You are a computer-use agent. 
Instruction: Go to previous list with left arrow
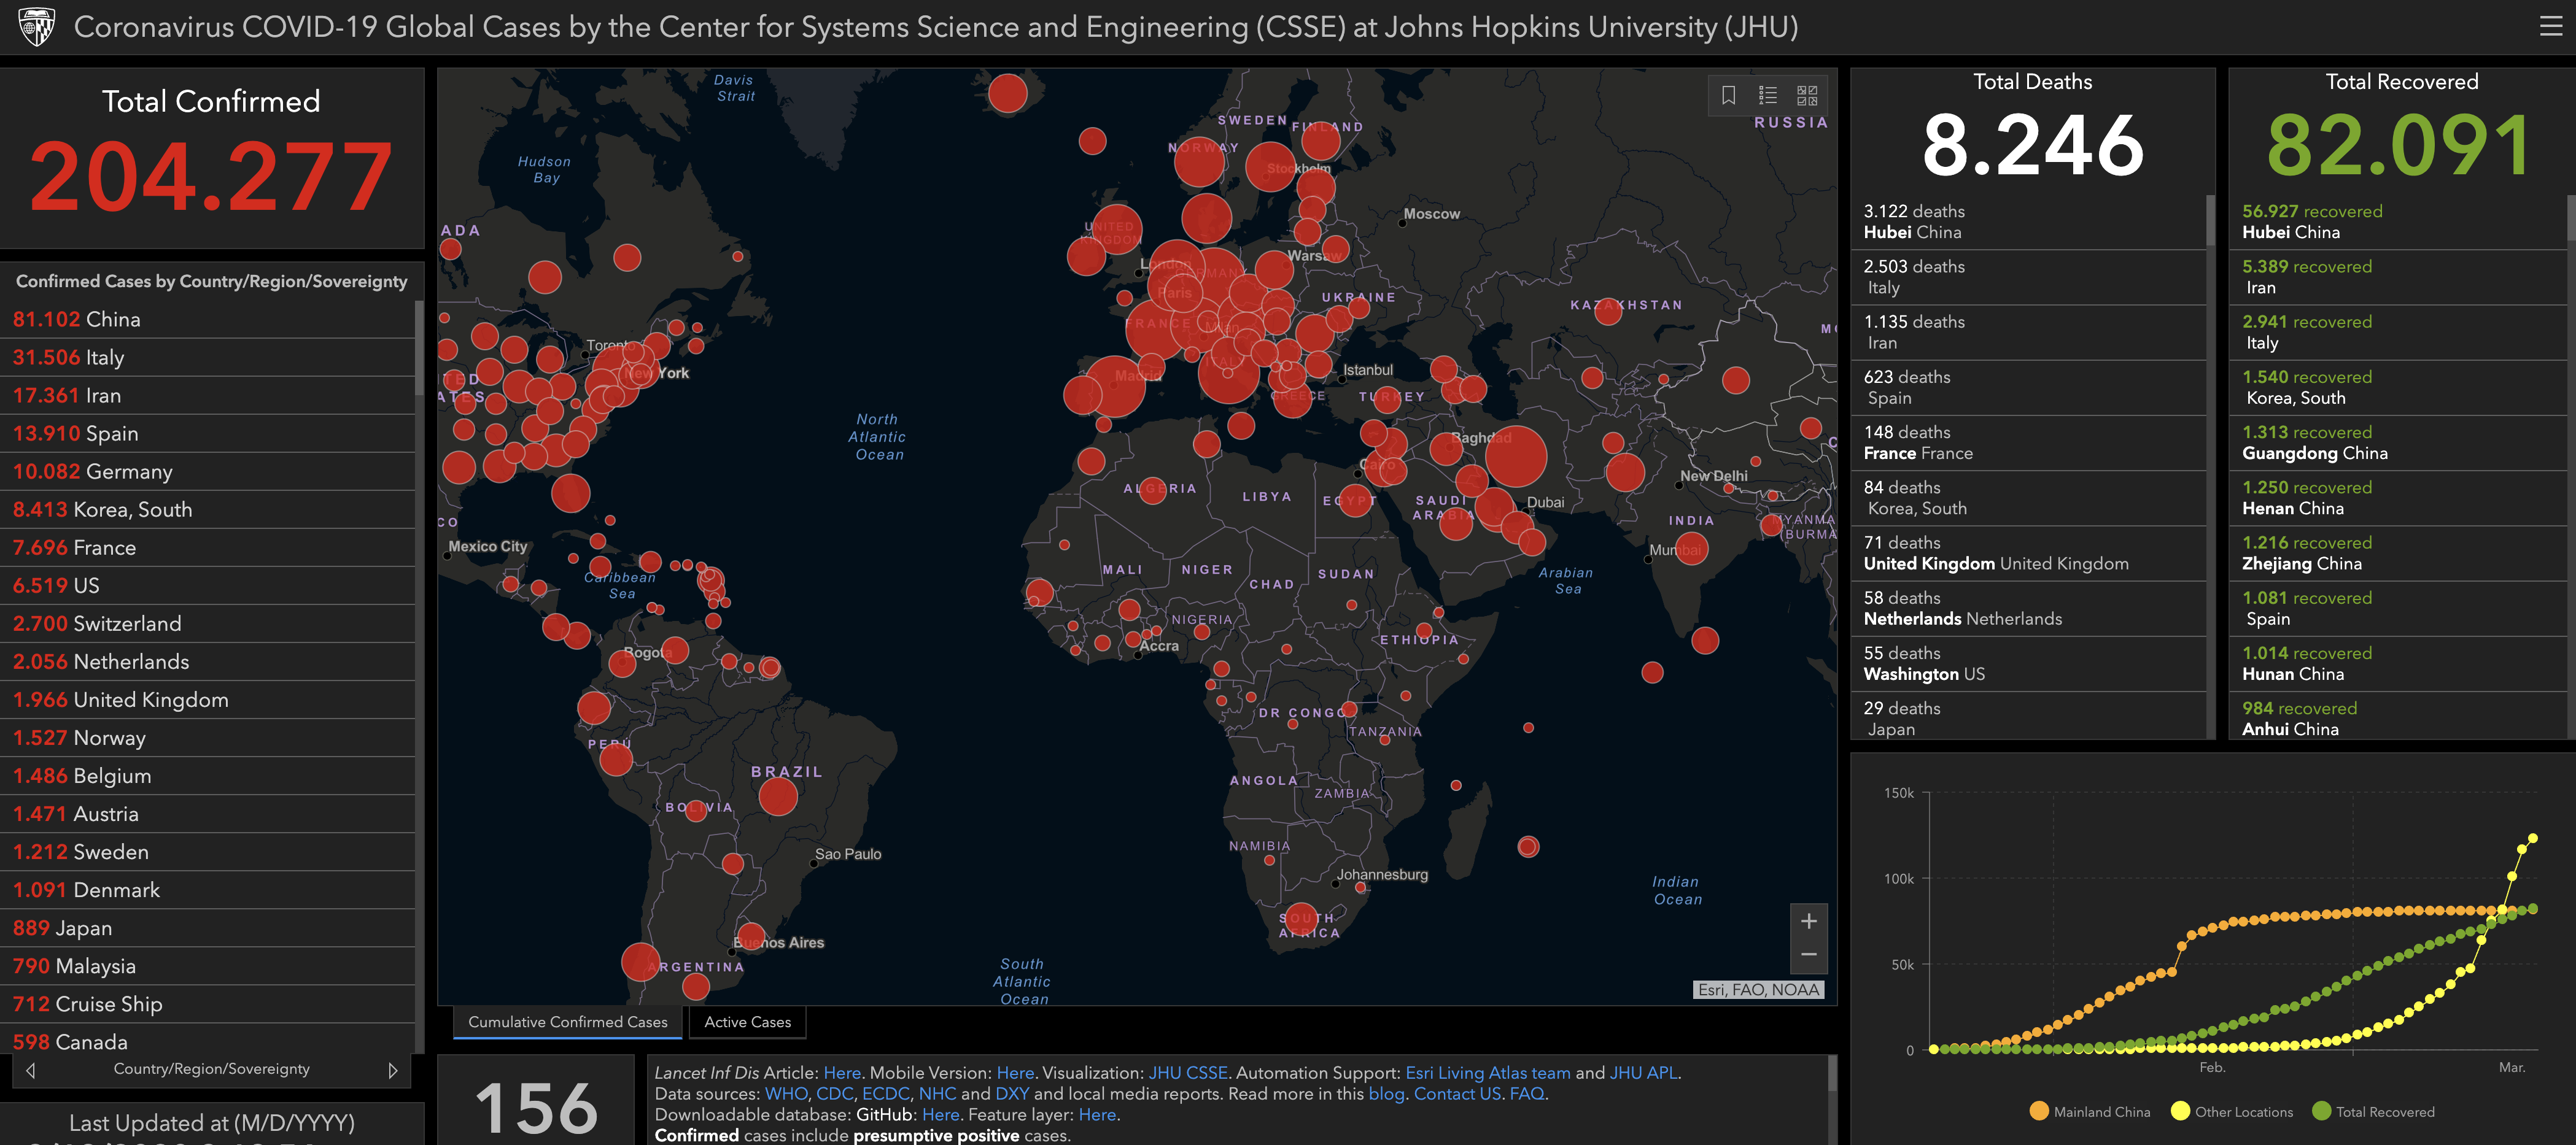pyautogui.click(x=31, y=1070)
